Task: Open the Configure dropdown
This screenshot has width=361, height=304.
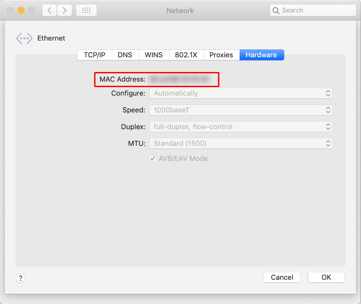Action: pos(241,93)
